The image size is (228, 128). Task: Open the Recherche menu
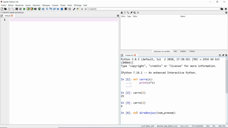19,5
